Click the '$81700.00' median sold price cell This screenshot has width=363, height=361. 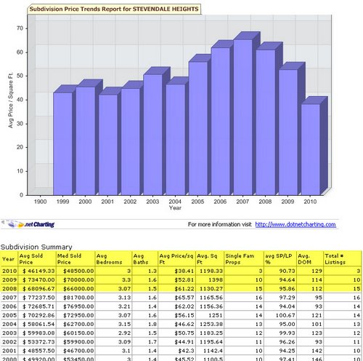pos(76,298)
